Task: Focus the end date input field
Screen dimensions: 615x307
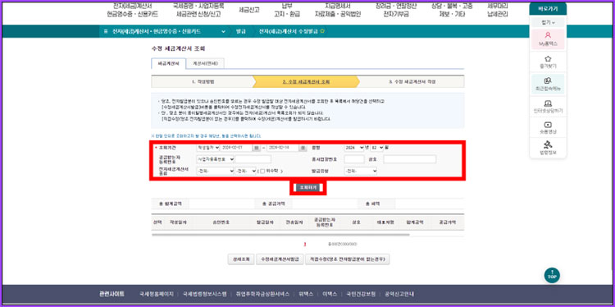Action: (x=283, y=148)
